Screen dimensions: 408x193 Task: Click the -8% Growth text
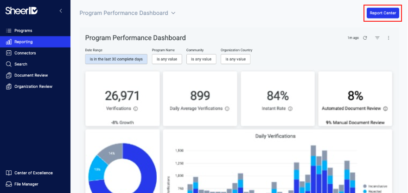(x=122, y=122)
